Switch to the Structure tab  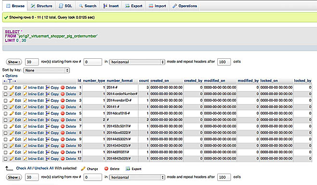(41, 6)
